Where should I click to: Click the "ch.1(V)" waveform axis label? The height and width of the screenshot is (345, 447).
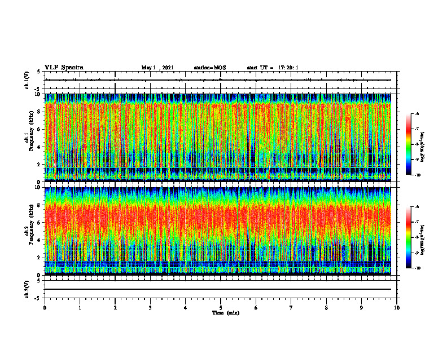[x=27, y=80]
